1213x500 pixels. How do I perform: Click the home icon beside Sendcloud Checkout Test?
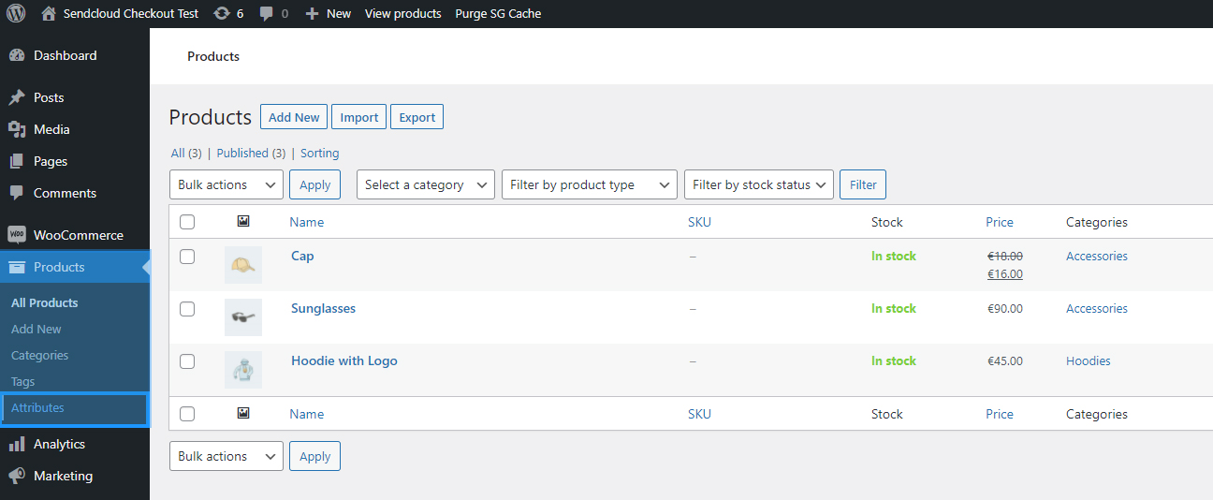tap(49, 13)
